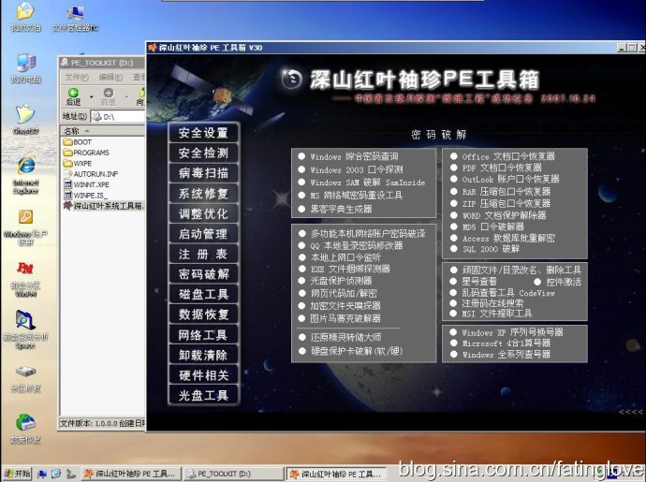Viewport: 646px width, 482px height.
Task: Select 星号查看 option
Action: click(x=474, y=282)
